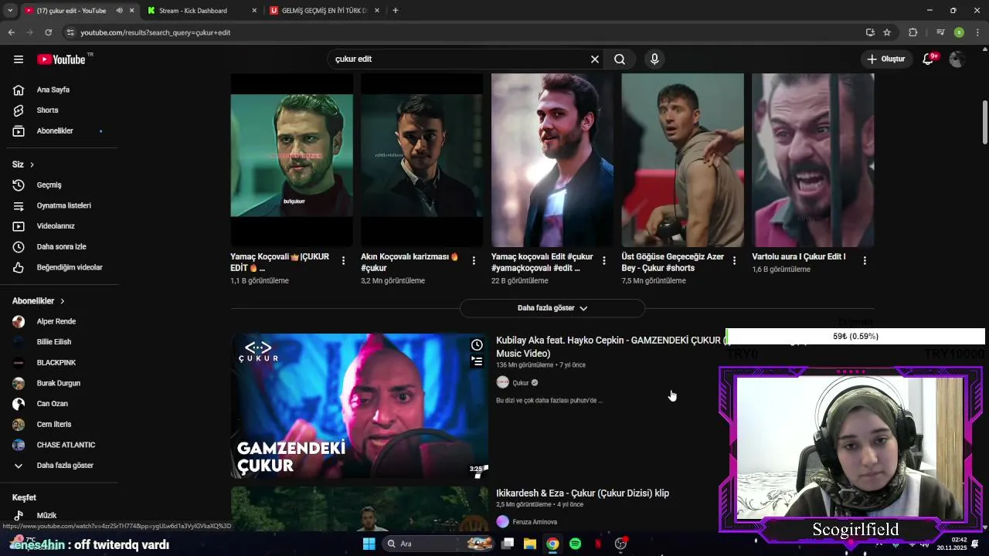The height and width of the screenshot is (556, 989).
Task: Add GAMZENDEKİ ÇUKUR to queue icon
Action: [477, 361]
